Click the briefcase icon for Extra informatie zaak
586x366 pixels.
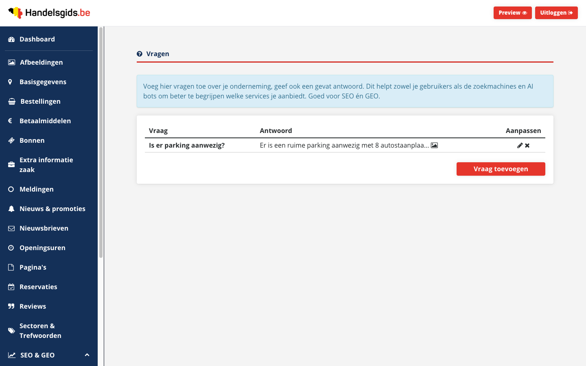pyautogui.click(x=11, y=165)
